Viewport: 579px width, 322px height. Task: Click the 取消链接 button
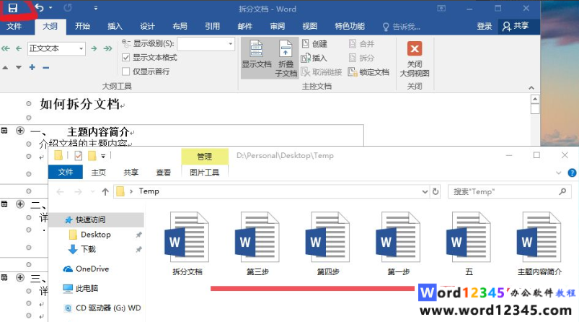[x=322, y=71]
